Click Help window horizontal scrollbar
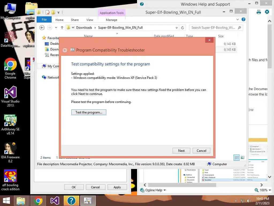274x206 pixels. tap(182, 185)
